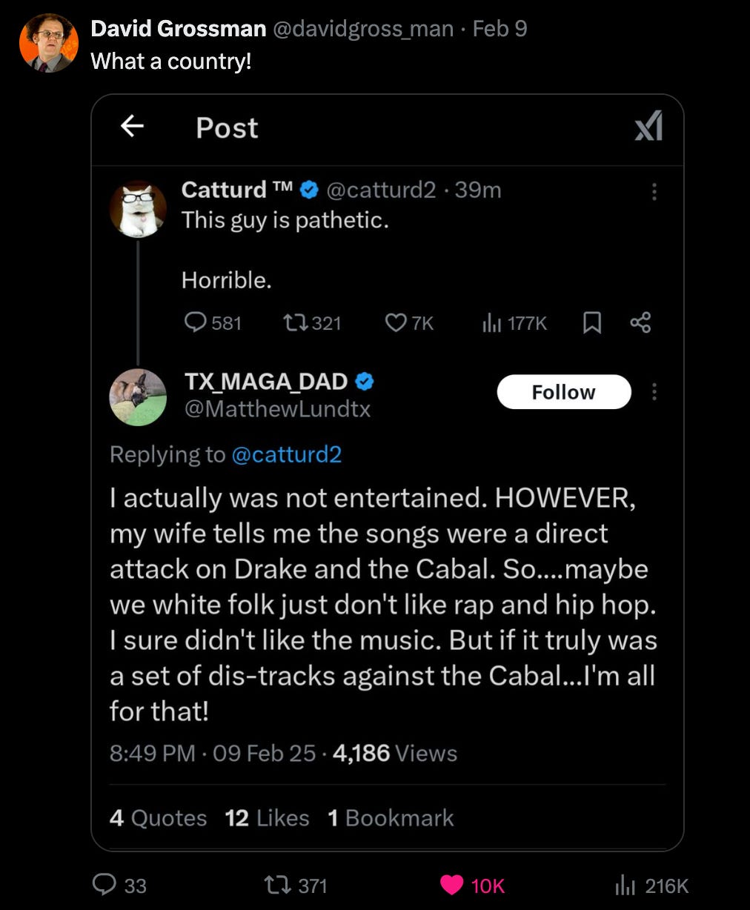Click reply icon on Catturd's post

[x=195, y=322]
